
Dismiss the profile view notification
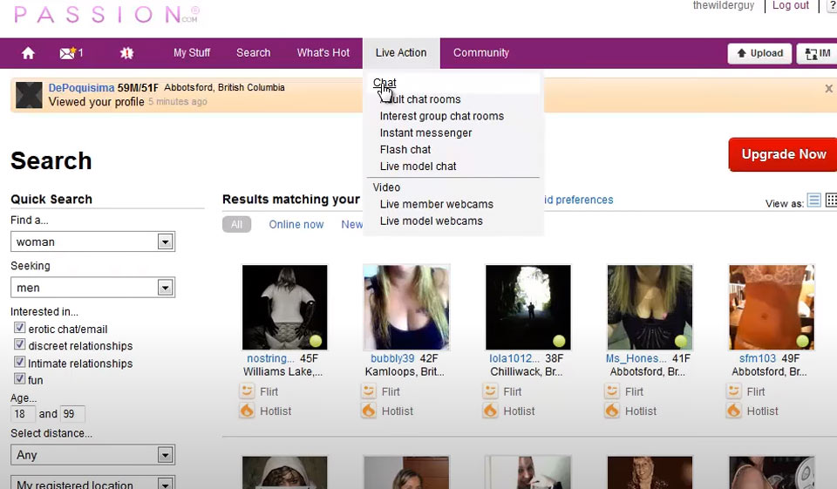coord(828,88)
